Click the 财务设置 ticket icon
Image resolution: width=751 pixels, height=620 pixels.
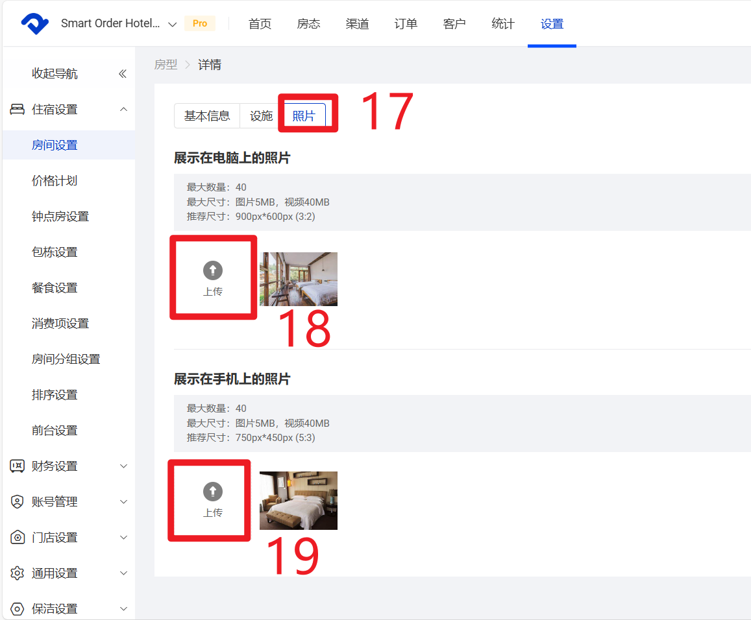(x=18, y=466)
